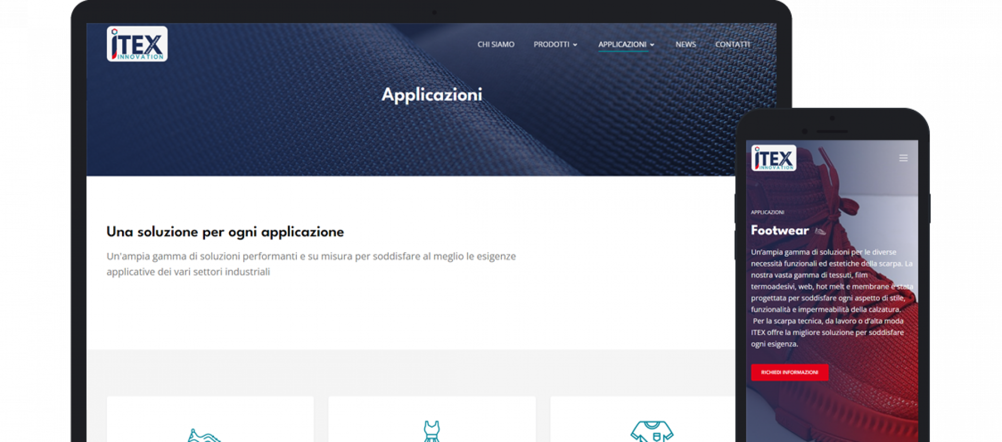Click the Applicazioni page title
The width and height of the screenshot is (1002, 442).
pos(432,95)
